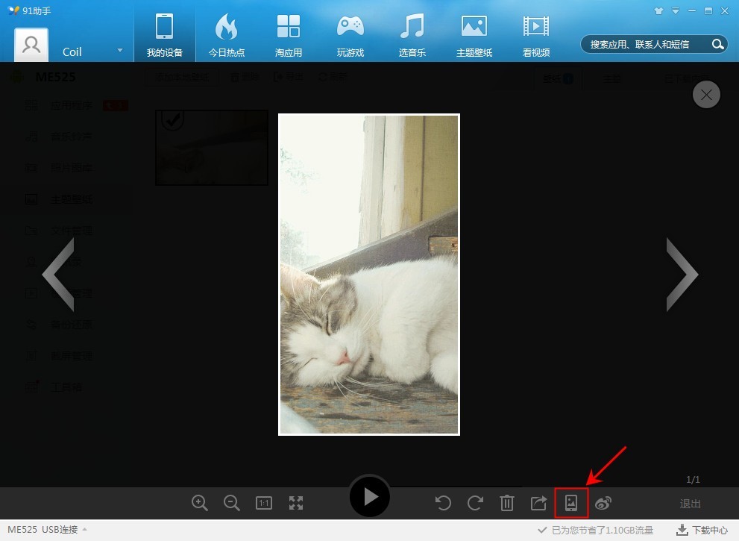The width and height of the screenshot is (739, 541).
Task: Delete the current photo with trash icon
Action: [x=507, y=503]
